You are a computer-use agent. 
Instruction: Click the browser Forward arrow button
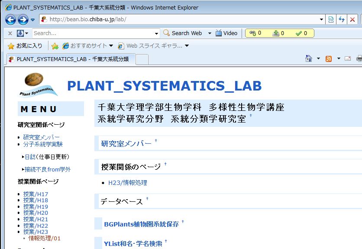[x=23, y=19]
